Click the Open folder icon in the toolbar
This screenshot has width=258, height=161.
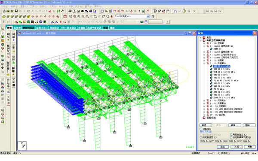click(8, 11)
